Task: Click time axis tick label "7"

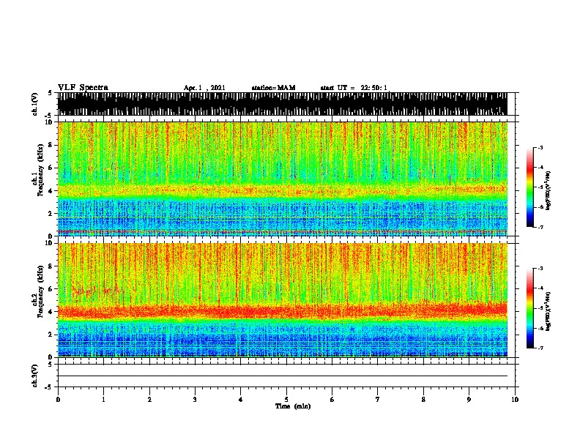Action: 378,400
